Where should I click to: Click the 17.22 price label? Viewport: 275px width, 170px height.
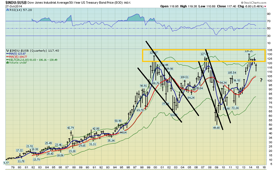tap(20, 150)
